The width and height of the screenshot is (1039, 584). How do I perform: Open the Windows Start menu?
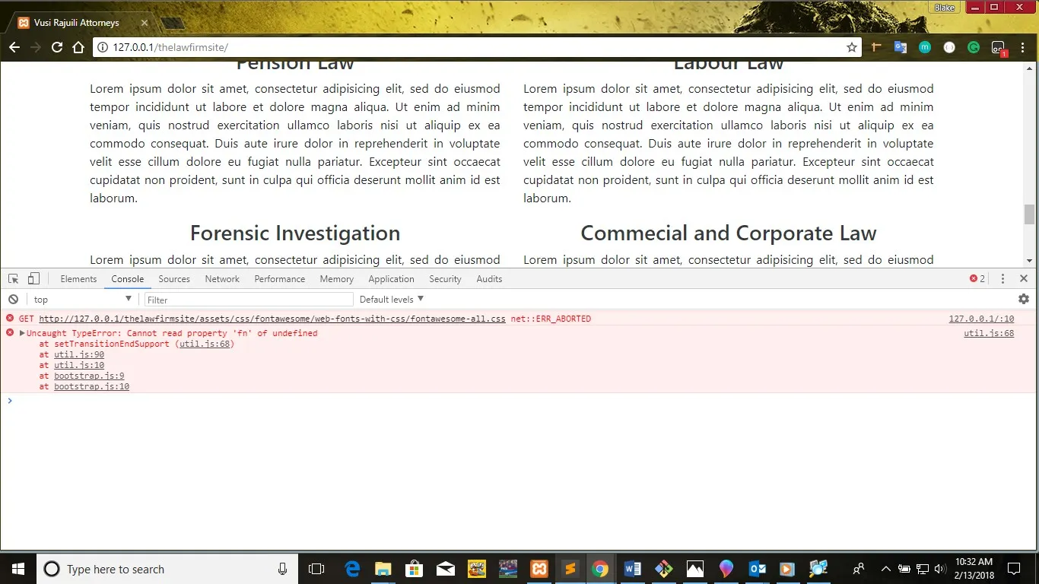point(18,569)
